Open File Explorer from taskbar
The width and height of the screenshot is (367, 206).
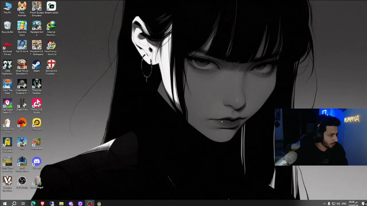click(61, 204)
